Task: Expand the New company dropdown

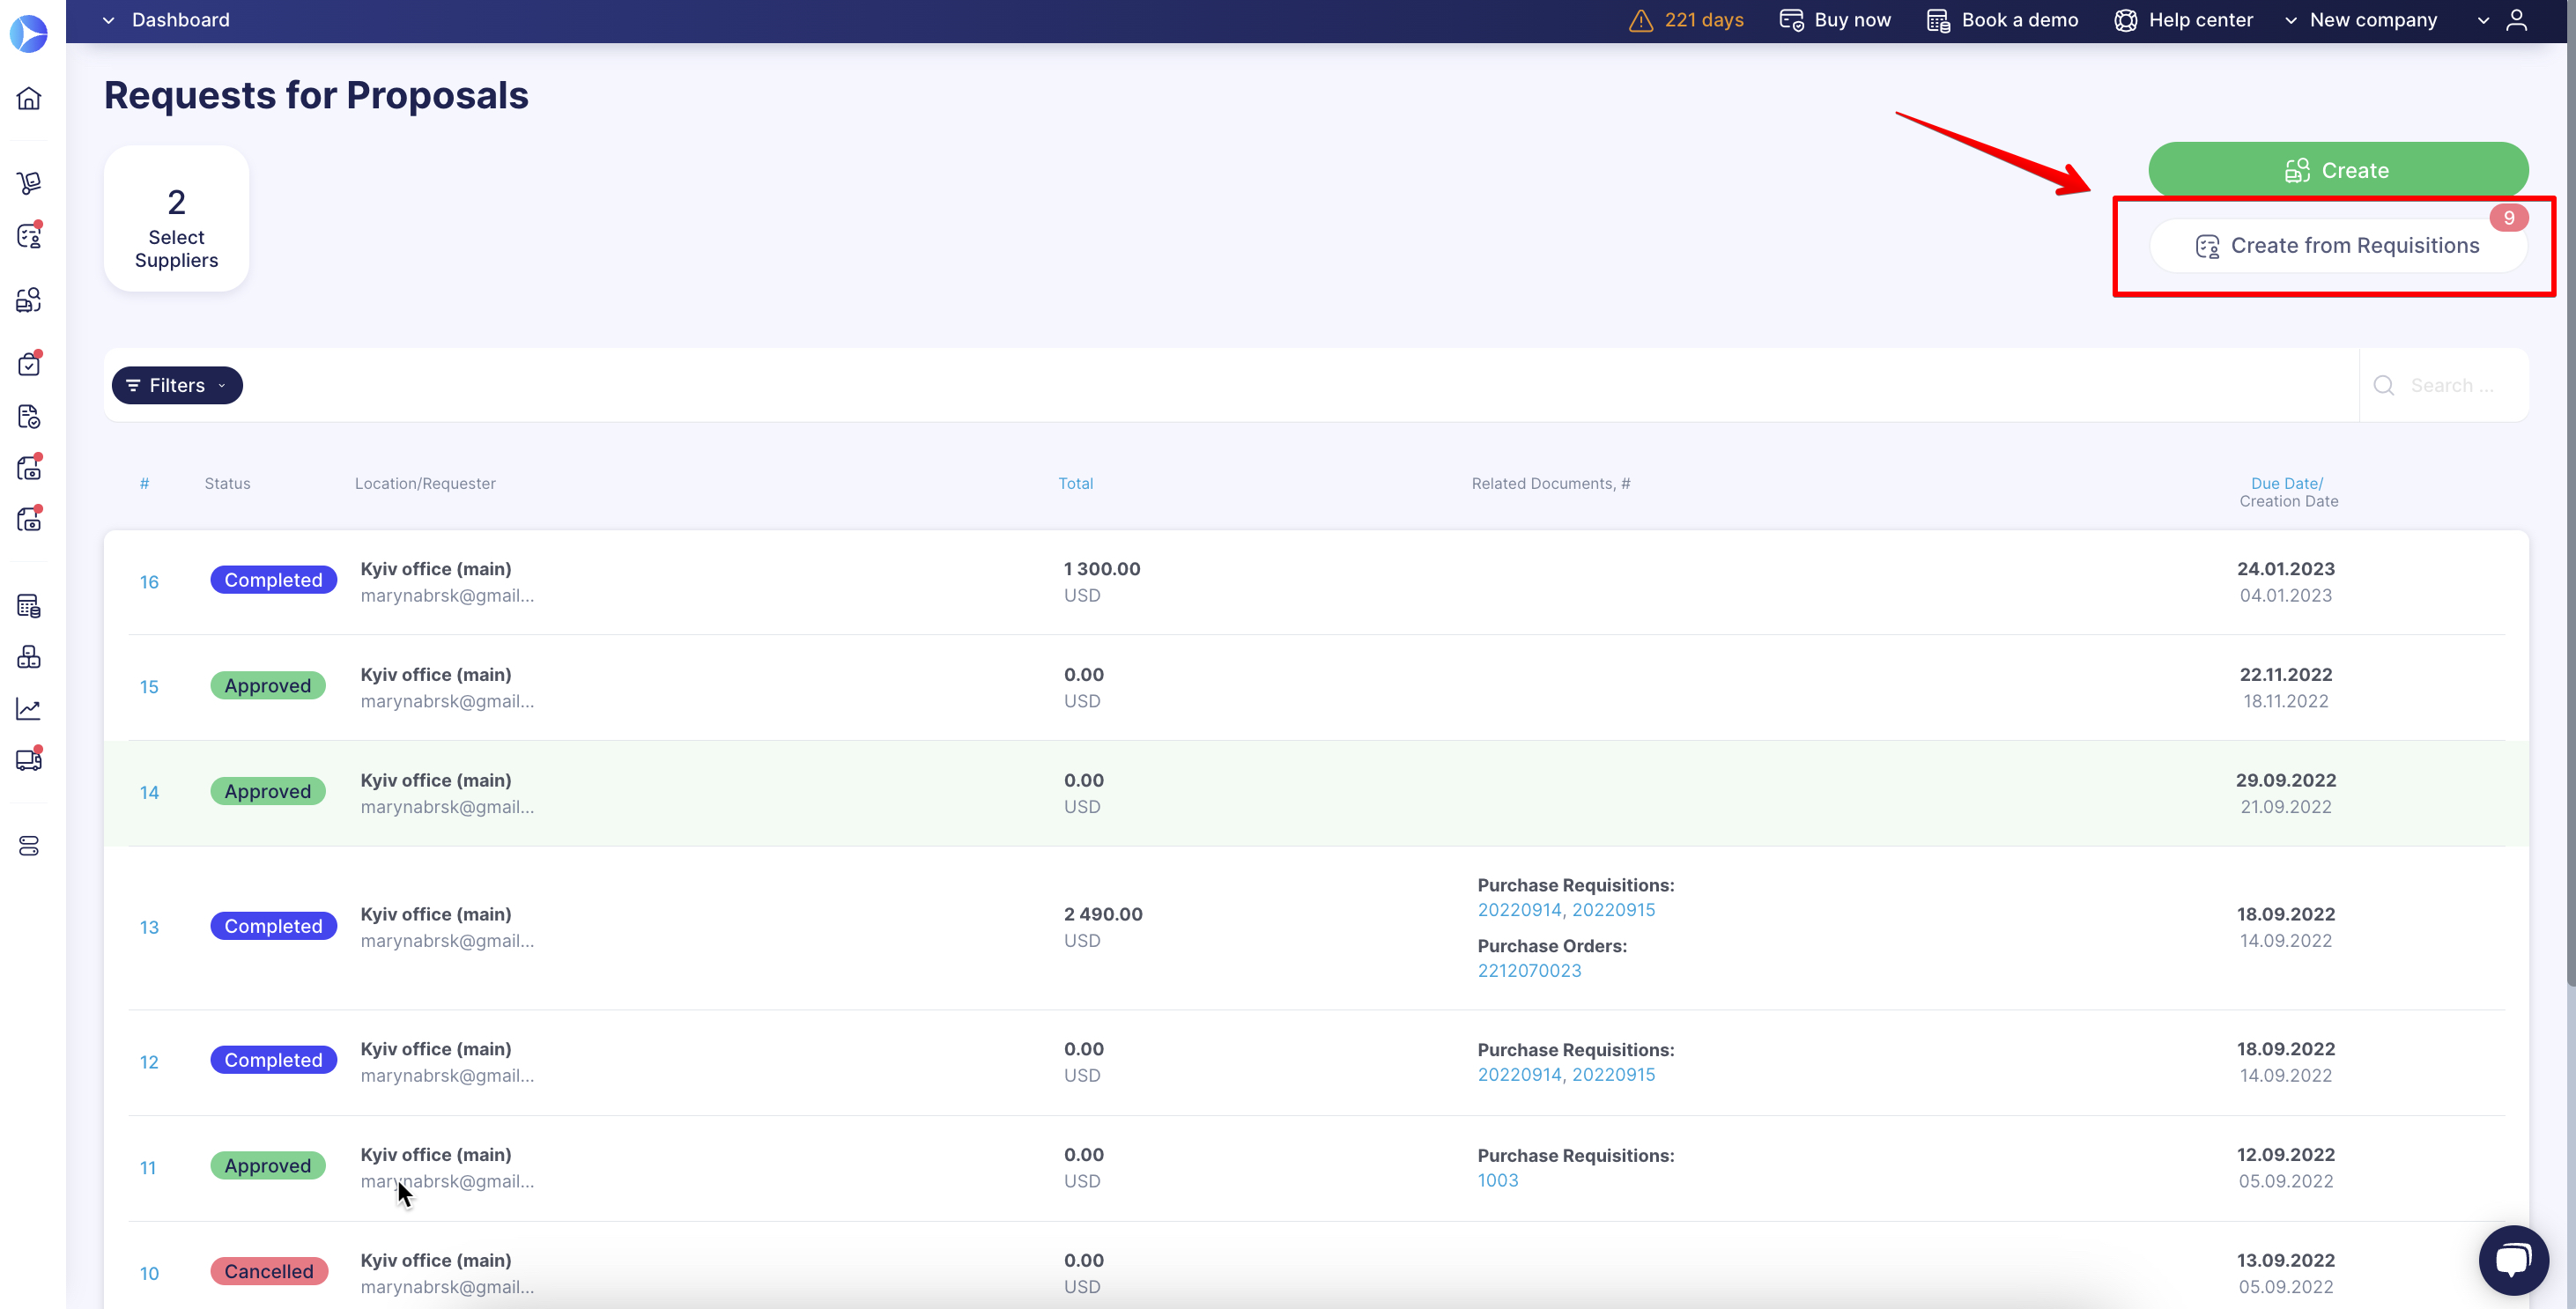Action: point(2372,20)
